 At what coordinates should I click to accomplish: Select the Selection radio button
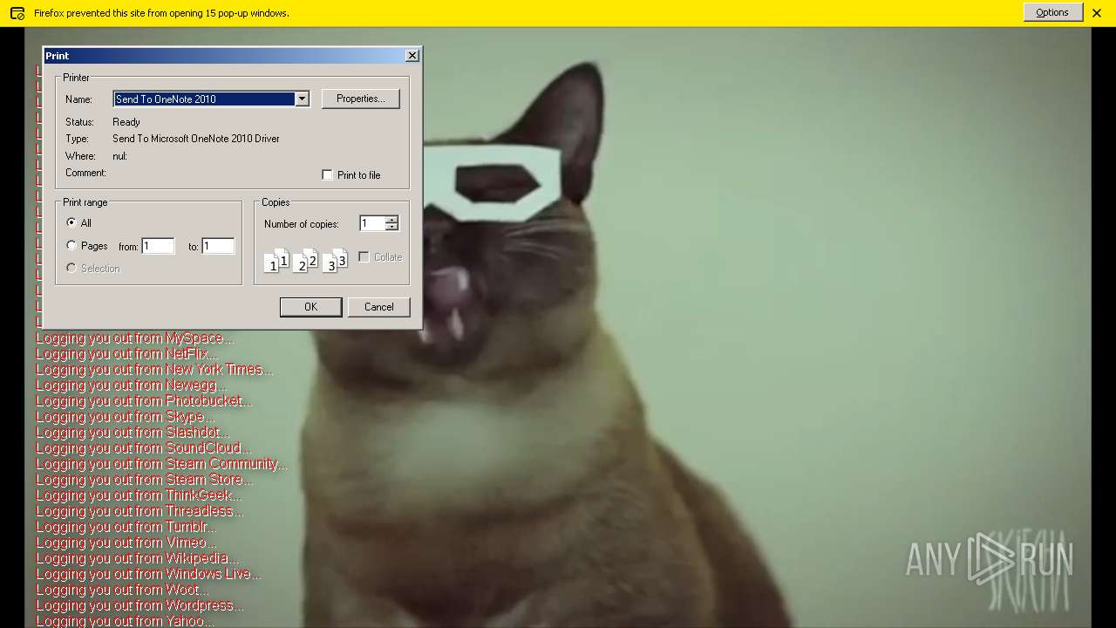[71, 269]
